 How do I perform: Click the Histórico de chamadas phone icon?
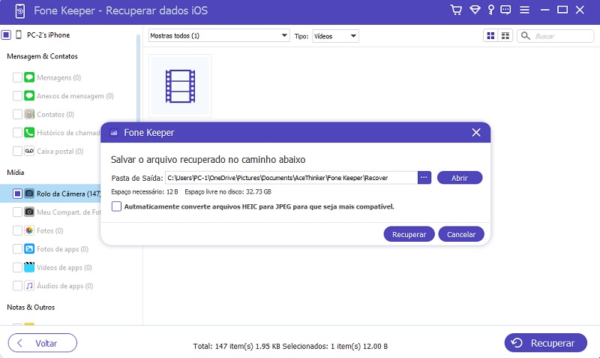[29, 133]
